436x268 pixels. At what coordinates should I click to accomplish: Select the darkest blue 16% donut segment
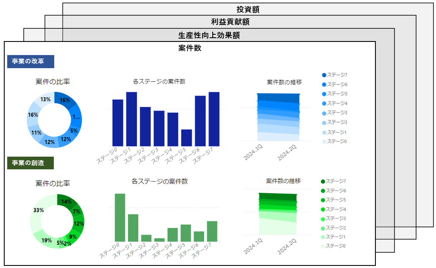[65, 100]
